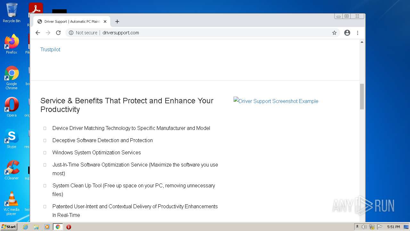Open the Driver Support Screenshot Example image link
The image size is (410, 231).
tap(276, 101)
